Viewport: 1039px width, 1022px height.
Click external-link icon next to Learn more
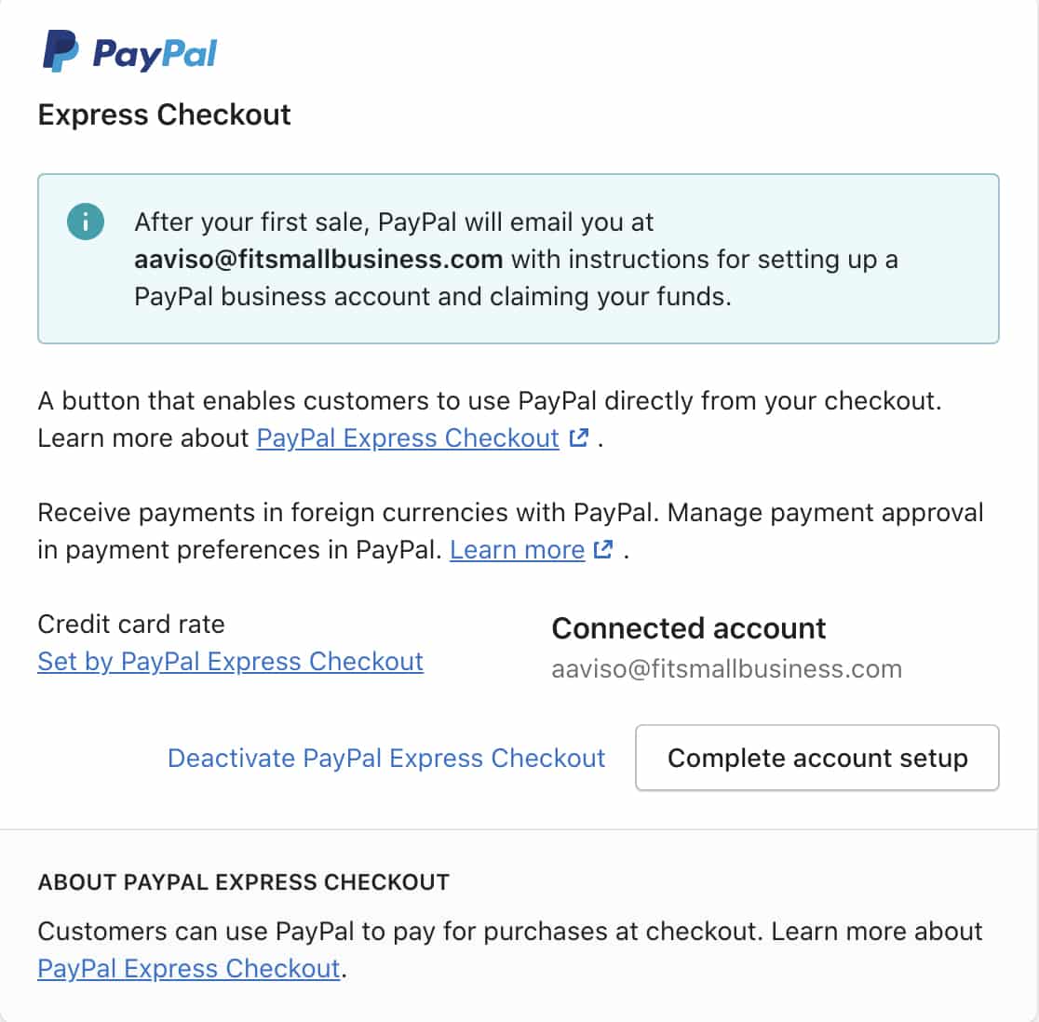[603, 550]
